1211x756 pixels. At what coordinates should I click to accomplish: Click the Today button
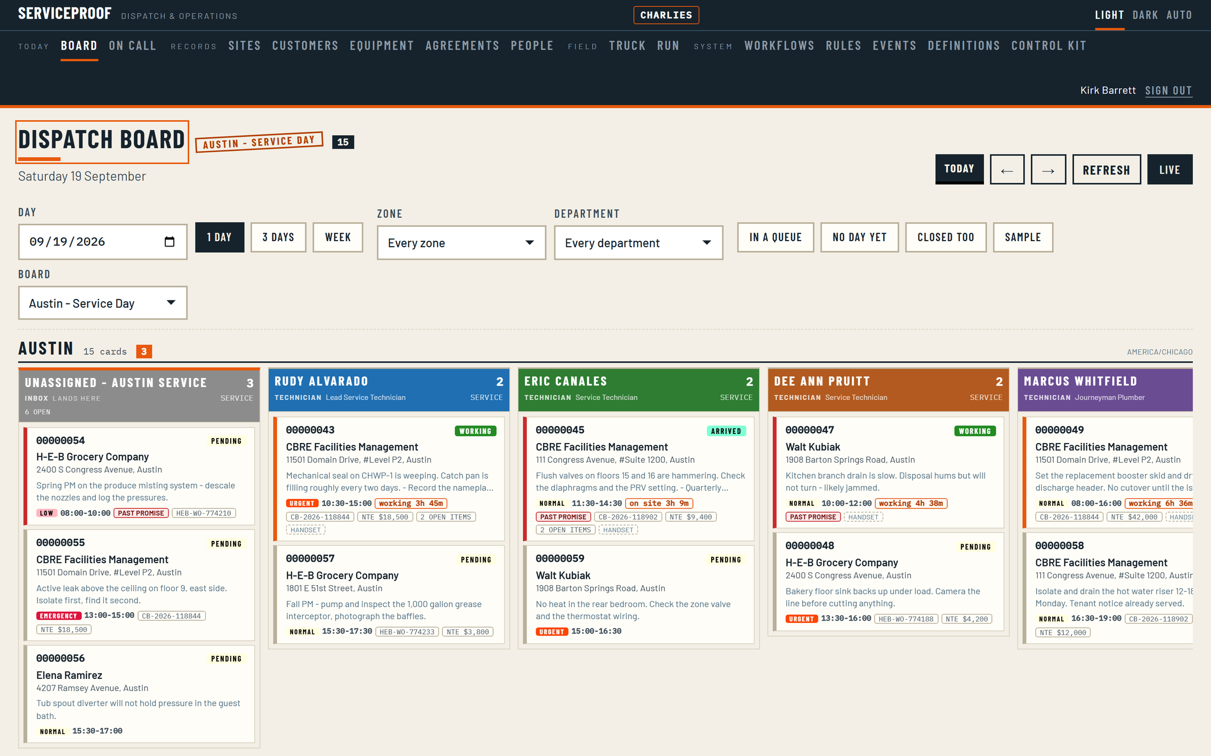[959, 169]
